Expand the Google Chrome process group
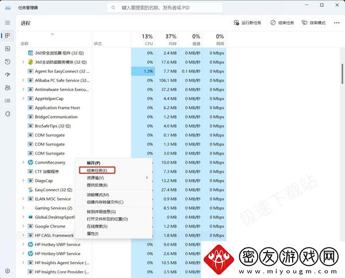The width and height of the screenshot is (345, 278). pos(23,226)
